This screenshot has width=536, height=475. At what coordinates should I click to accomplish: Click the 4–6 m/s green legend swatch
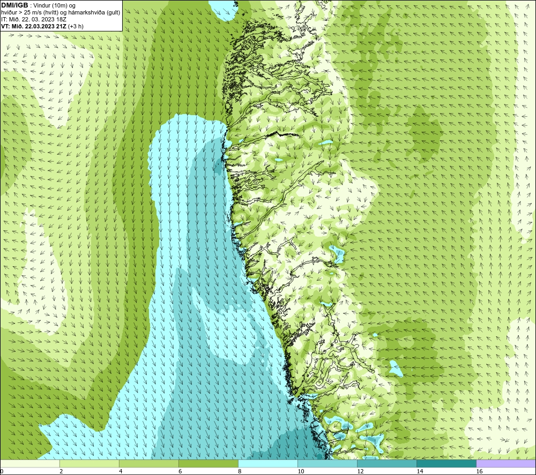149,463
